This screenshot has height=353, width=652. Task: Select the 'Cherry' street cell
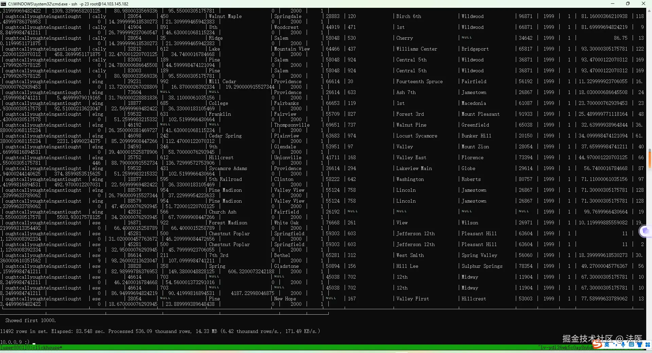404,38
